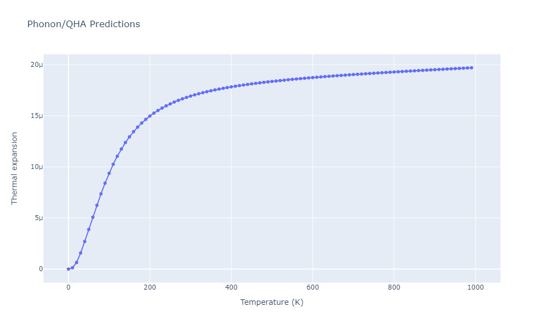Click the data marker on the 200 K gridline
This screenshot has height=326, width=544.
coord(150,116)
